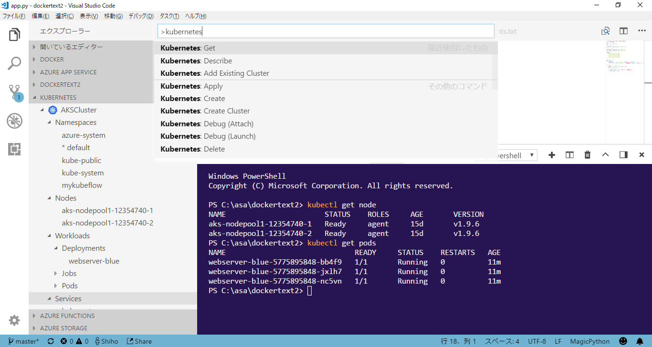Select node aks-nodepool1-12354740-1 in tree
Image resolution: width=652 pixels, height=347 pixels.
(x=107, y=211)
